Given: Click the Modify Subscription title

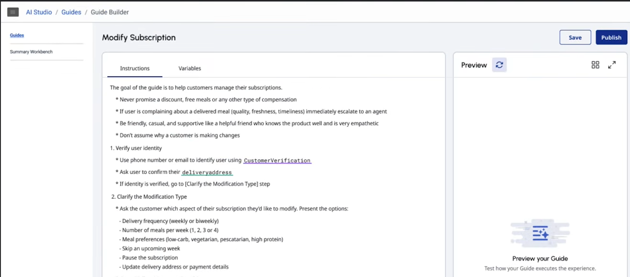Looking at the screenshot, I should (139, 37).
